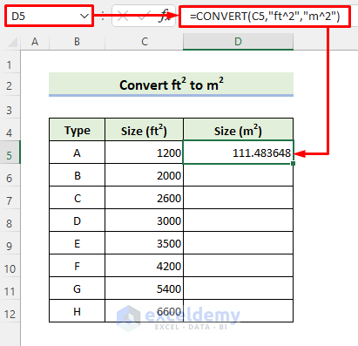
Task: Click empty Size (m²) cell for Type D
Action: click(x=238, y=220)
